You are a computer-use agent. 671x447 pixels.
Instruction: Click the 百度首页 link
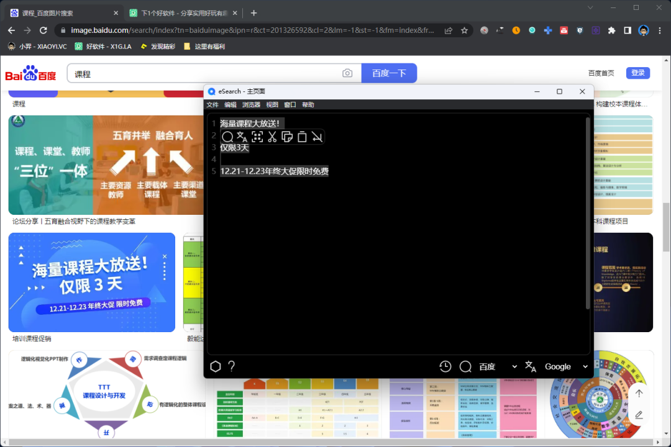pos(601,73)
